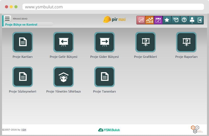Click the YSM.Bulut footer logo
The height and width of the screenshot is (136, 209).
pos(109,130)
